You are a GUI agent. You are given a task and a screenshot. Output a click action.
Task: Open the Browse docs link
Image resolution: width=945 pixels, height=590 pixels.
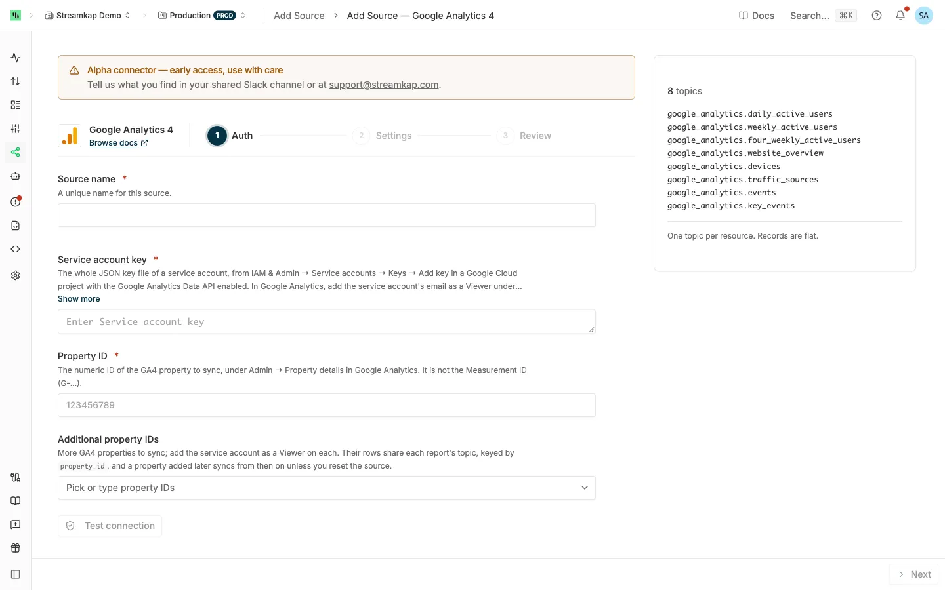tap(119, 143)
